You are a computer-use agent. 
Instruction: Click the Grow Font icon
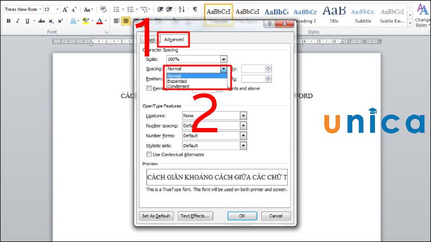pyautogui.click(x=65, y=10)
